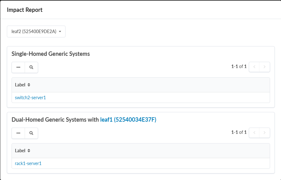Open the switch2-server1 link
Viewport: 281px width, 180px height.
[30, 98]
